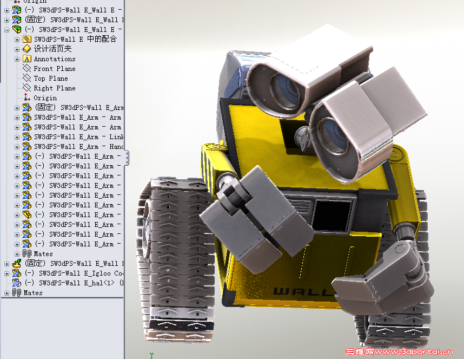This screenshot has width=464, height=359.
Task: Expand the (-) SW3dPS-Wall E_Igloo component
Action: (7, 273)
